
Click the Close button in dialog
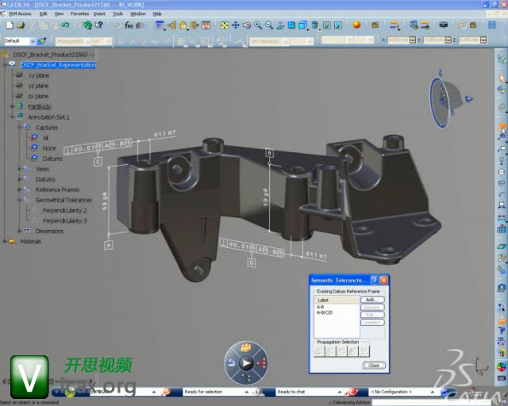[373, 365]
